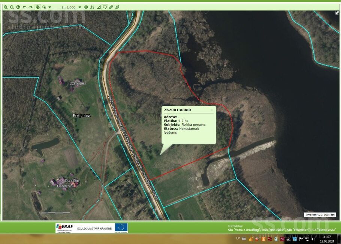The image size is (341, 244).
Task: Open the map scale 1:2,000 dropdown
Action: (x=80, y=7)
